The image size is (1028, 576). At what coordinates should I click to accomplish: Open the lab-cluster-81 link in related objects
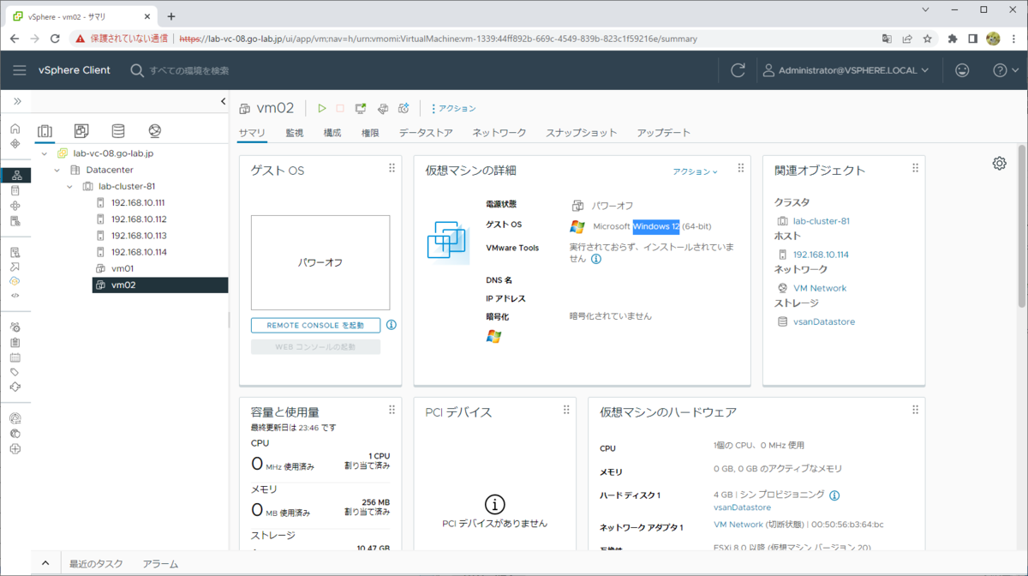pyautogui.click(x=822, y=221)
